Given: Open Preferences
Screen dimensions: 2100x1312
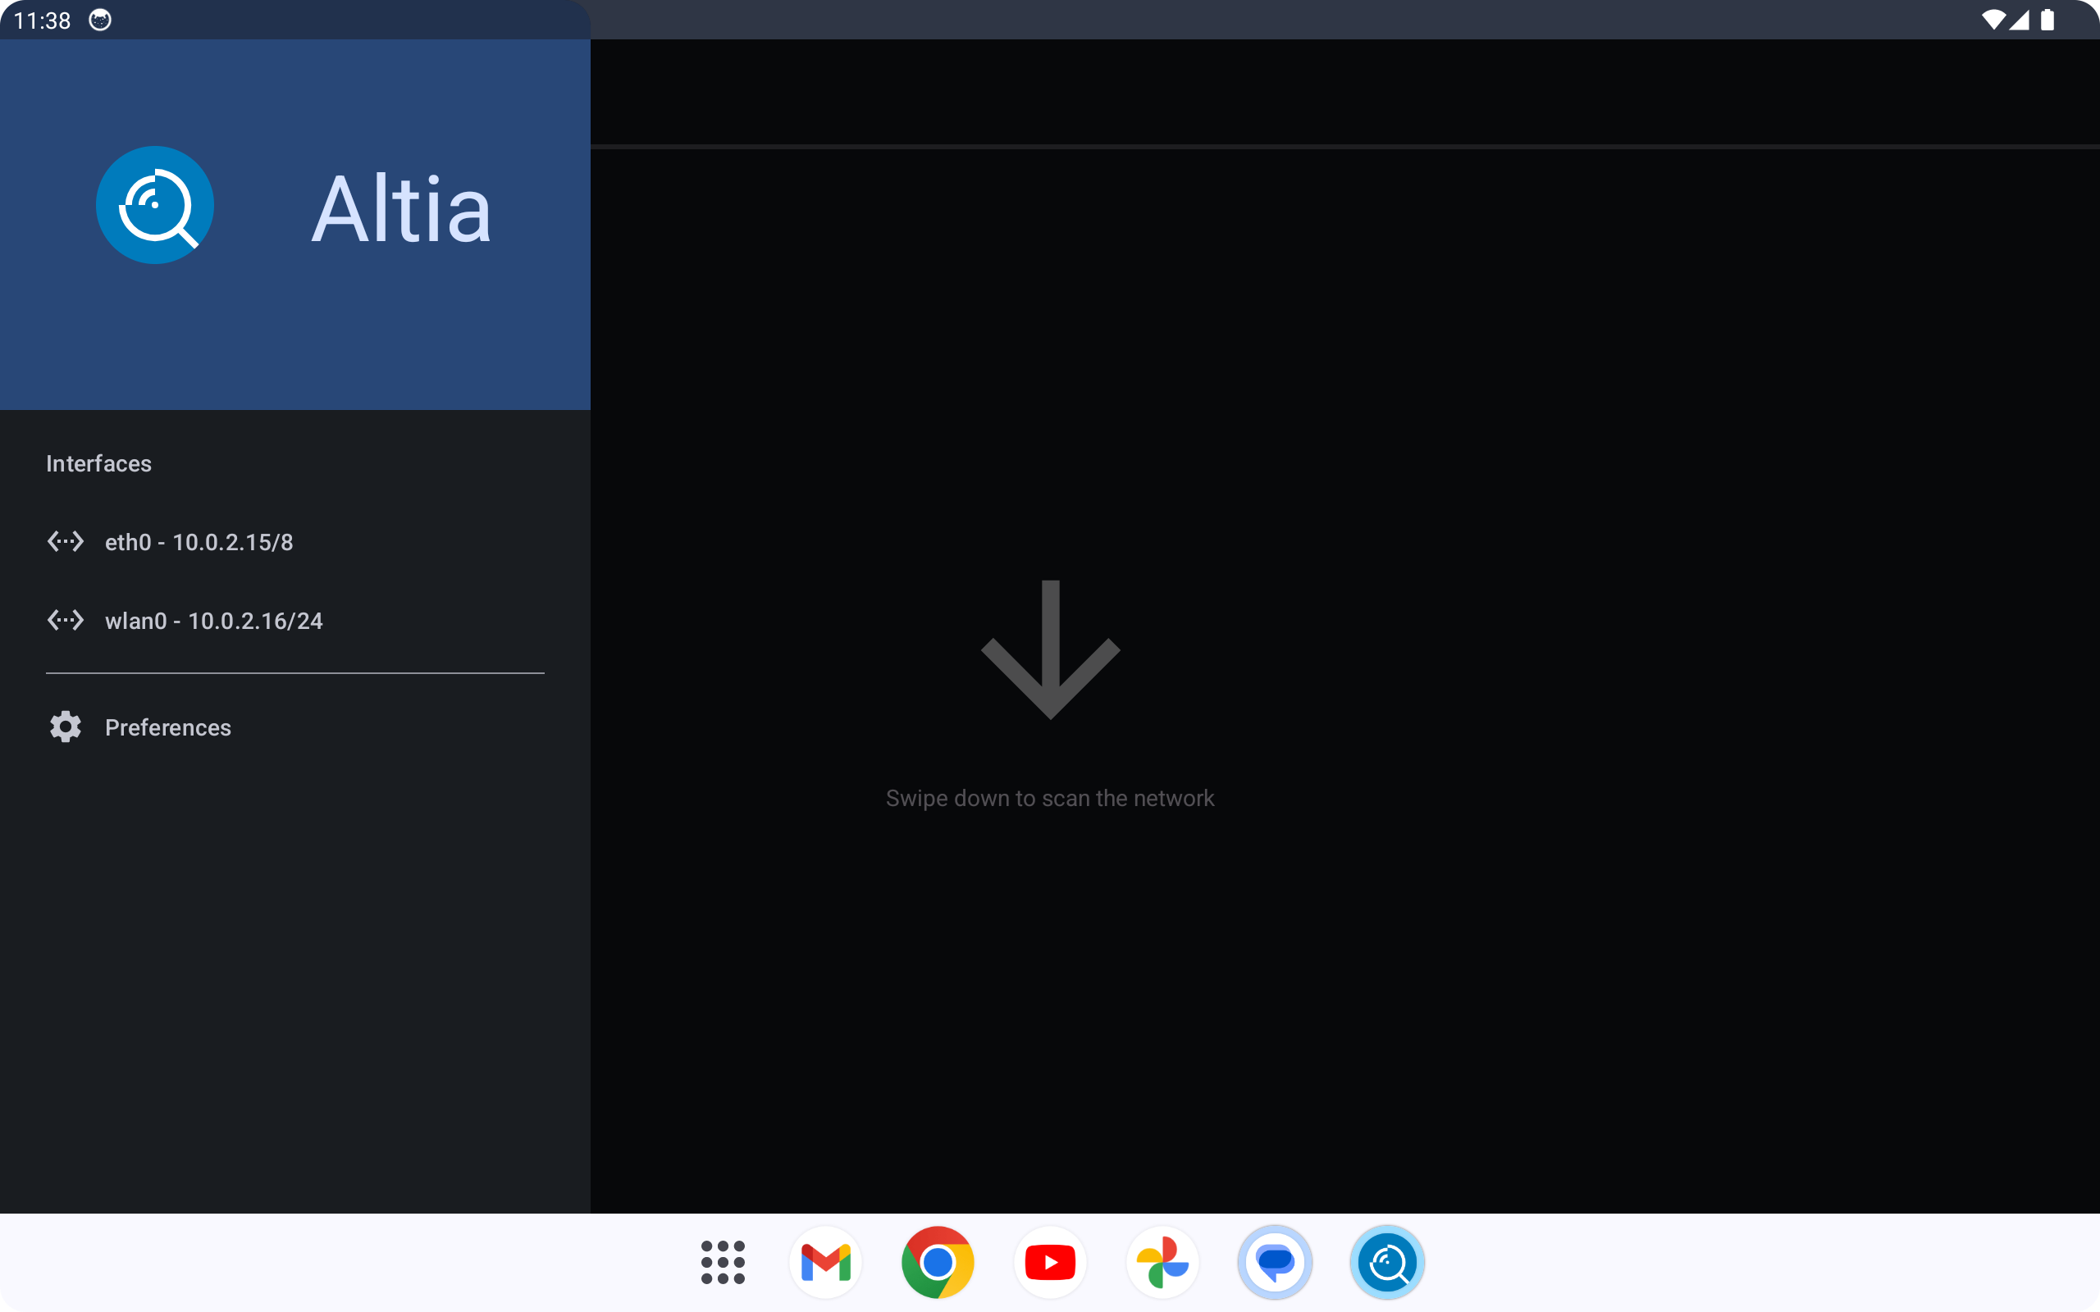Looking at the screenshot, I should coord(167,727).
